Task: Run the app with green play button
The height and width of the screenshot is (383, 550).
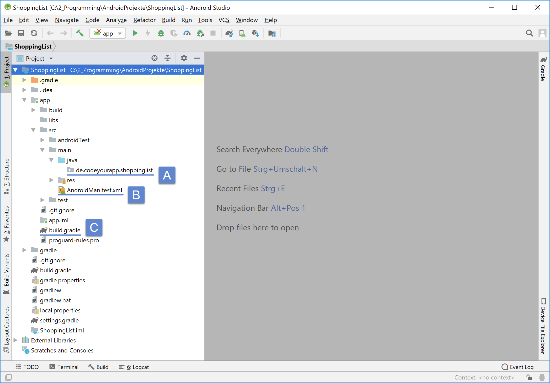Action: click(135, 33)
